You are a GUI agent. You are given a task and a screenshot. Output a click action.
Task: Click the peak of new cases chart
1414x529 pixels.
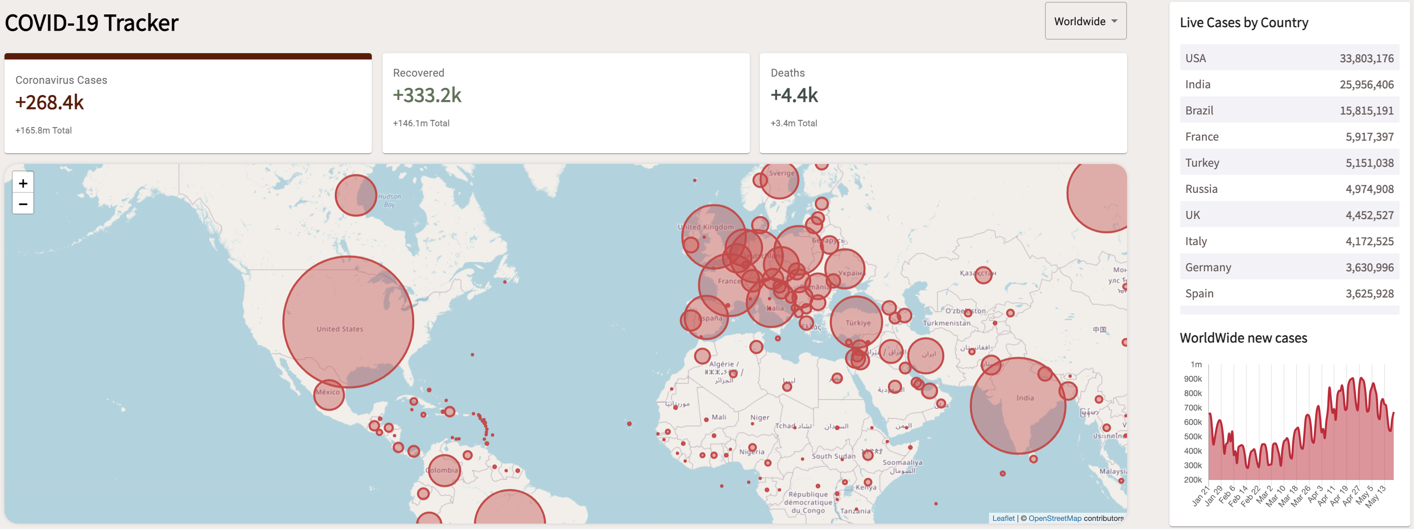[x=1361, y=378]
